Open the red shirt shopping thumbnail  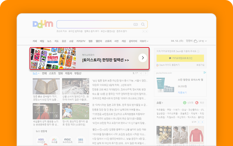coord(196,135)
